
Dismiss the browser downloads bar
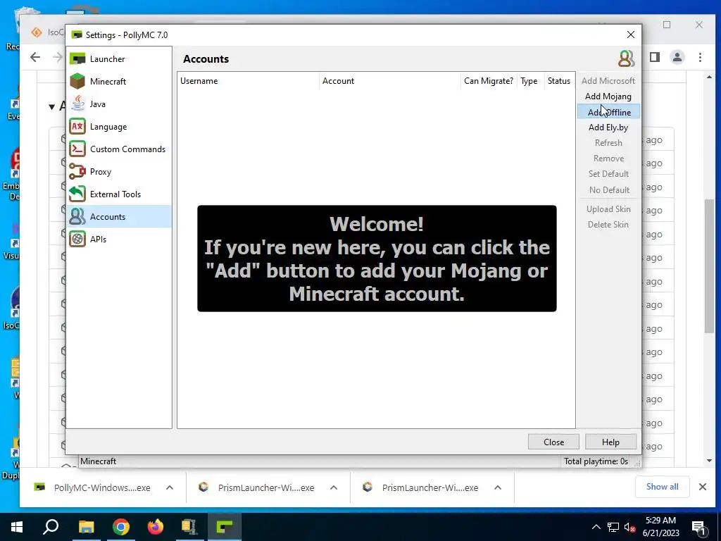pos(703,487)
